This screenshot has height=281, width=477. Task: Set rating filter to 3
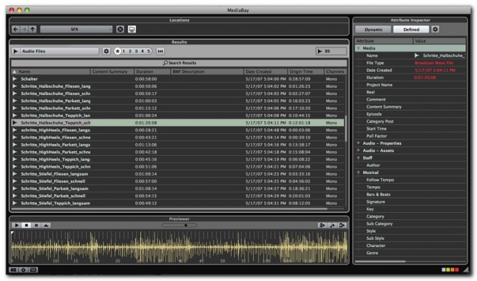pos(137,51)
